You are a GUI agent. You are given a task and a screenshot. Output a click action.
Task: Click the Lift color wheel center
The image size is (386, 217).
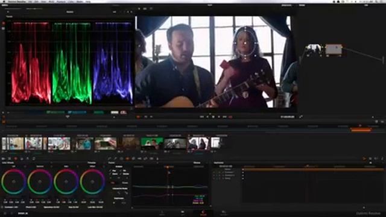[14, 182]
